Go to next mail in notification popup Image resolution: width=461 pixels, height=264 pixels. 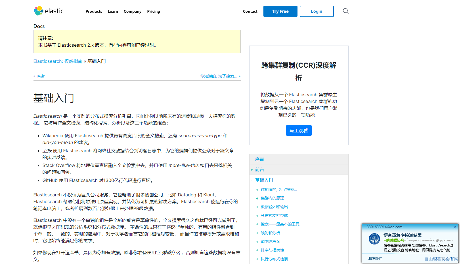(x=451, y=258)
